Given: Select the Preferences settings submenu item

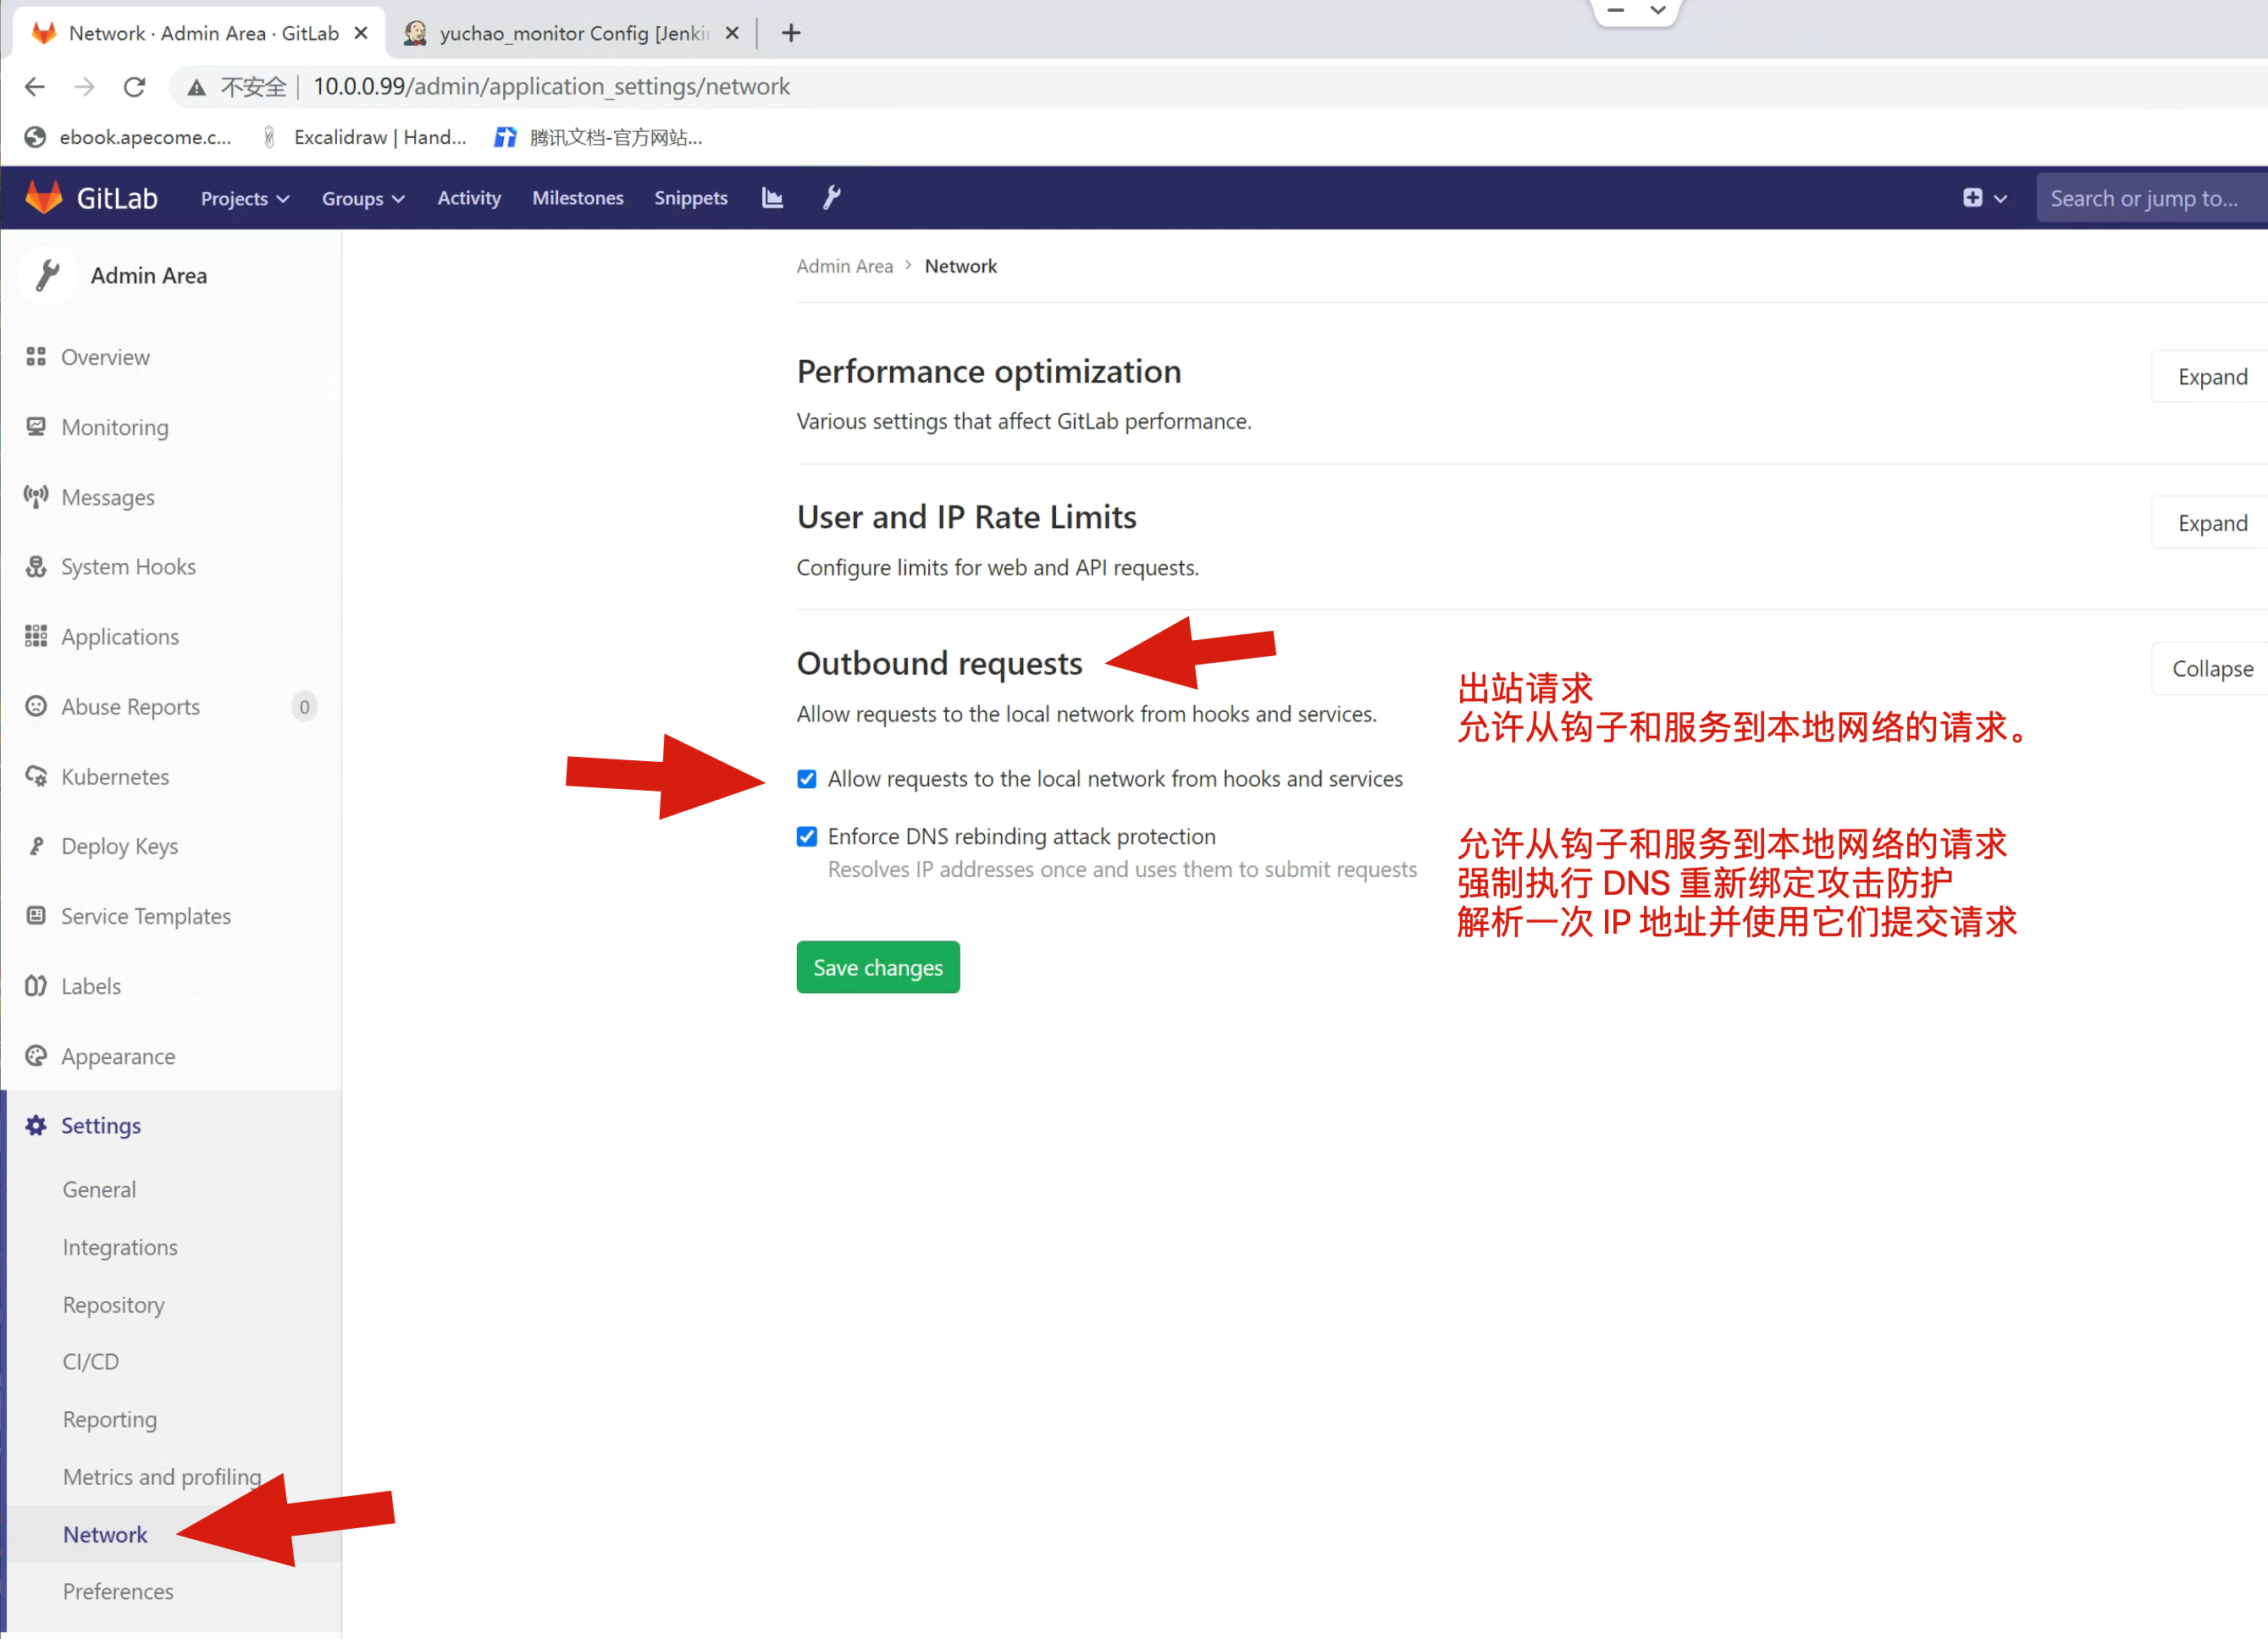Looking at the screenshot, I should (118, 1591).
